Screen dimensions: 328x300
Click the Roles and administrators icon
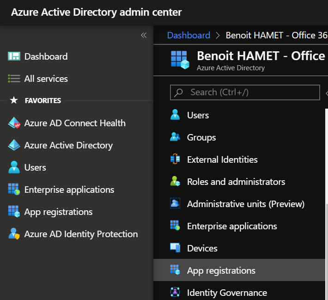(175, 182)
